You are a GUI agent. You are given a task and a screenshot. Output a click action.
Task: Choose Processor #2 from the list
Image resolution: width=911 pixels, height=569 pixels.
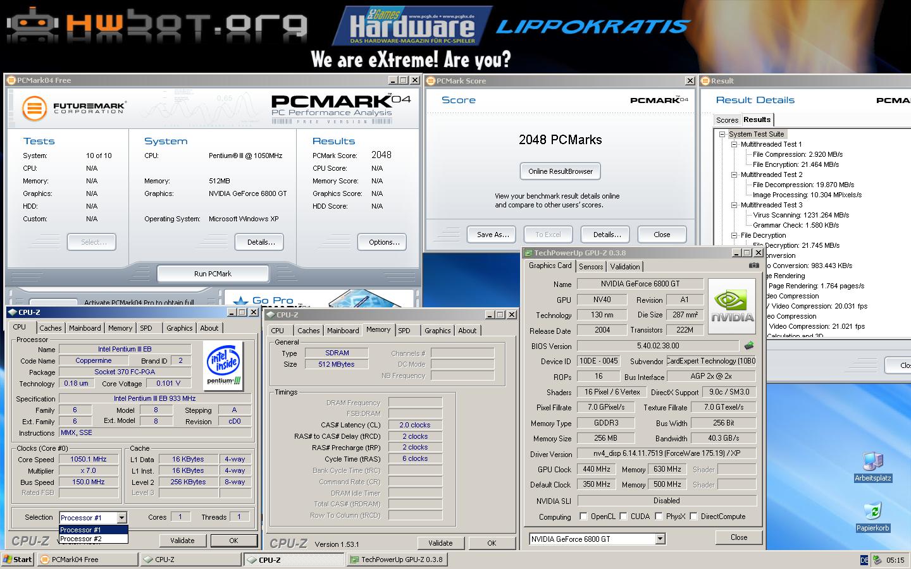tap(94, 539)
